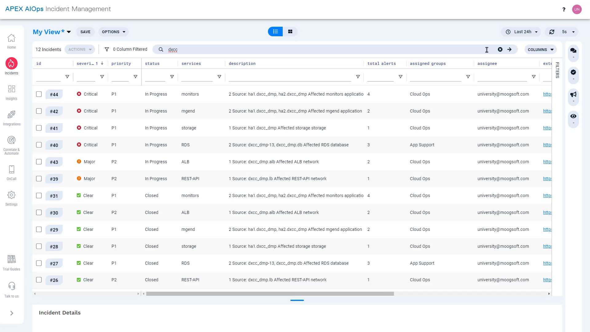
Task: Submit search with arrow icon
Action: (x=509, y=49)
